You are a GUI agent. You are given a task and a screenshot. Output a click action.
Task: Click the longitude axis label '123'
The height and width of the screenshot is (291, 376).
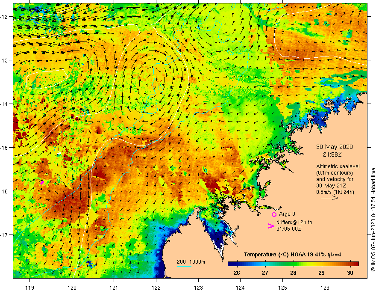pos(198,288)
